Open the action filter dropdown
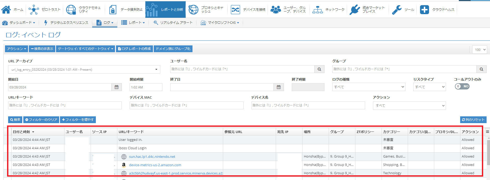The width and height of the screenshot is (490, 180). click(409, 105)
